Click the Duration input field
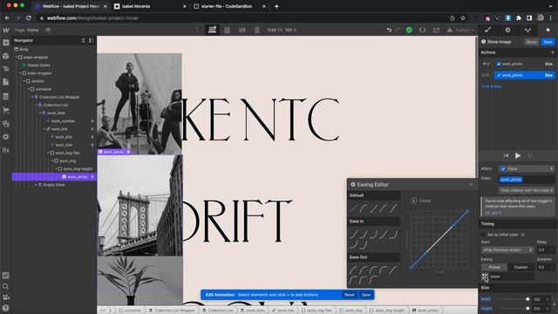The width and height of the screenshot is (558, 314). pos(546,267)
